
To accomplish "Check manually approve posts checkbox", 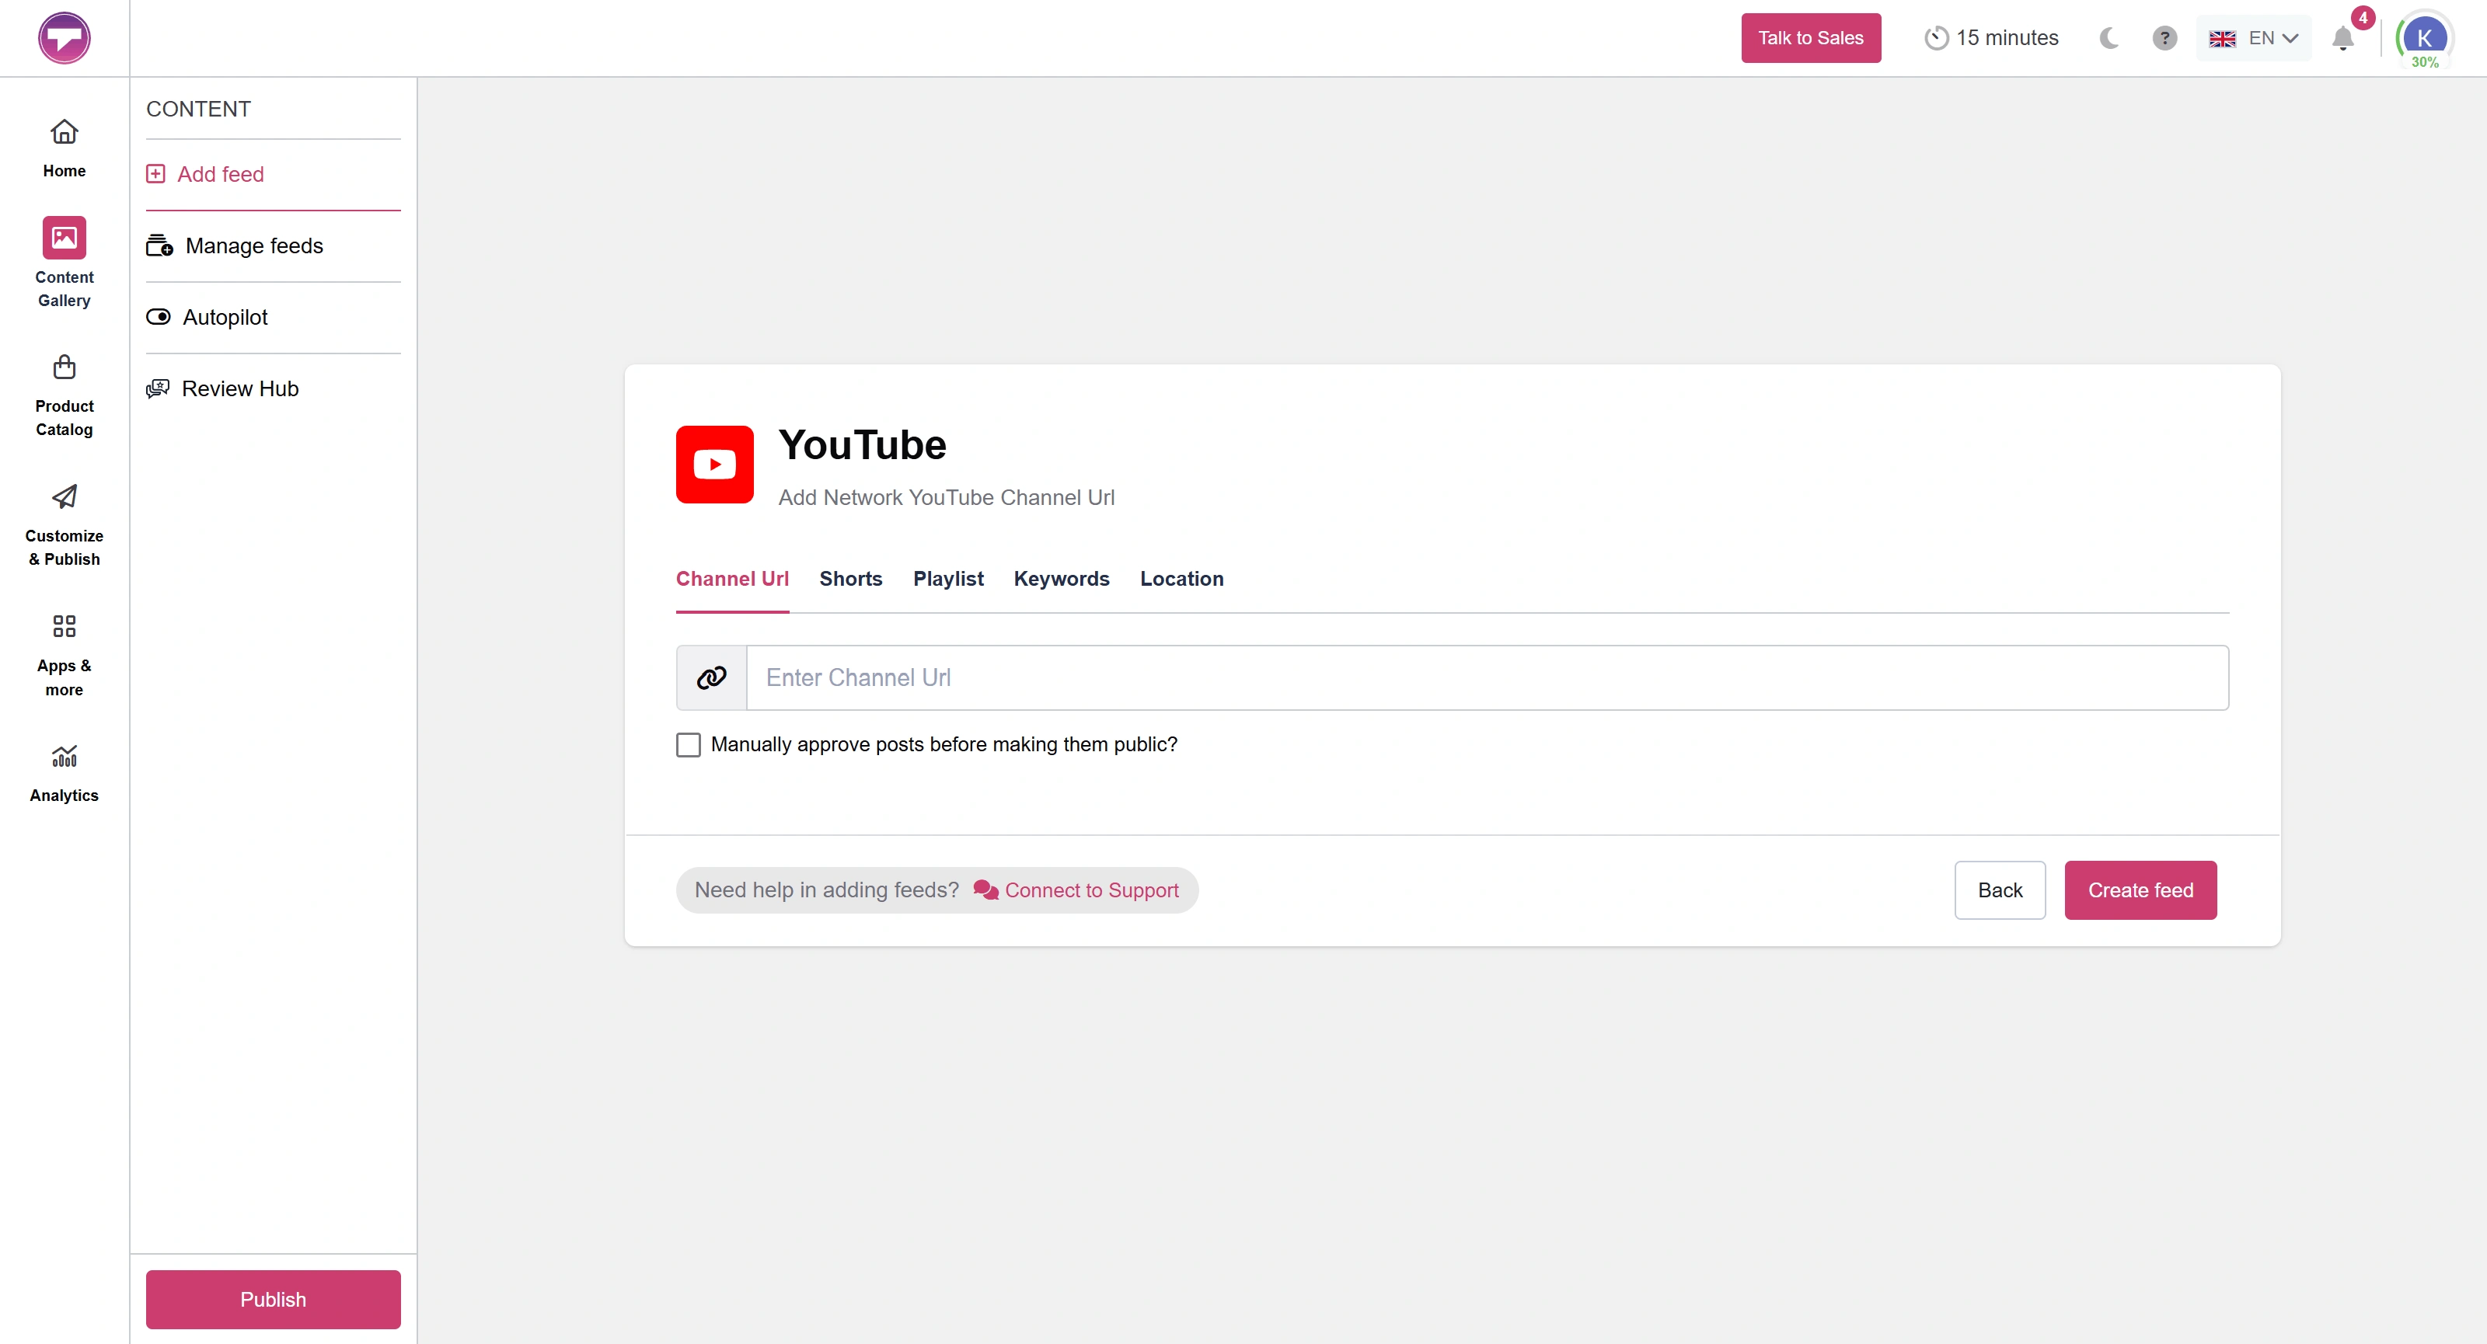I will pos(689,744).
